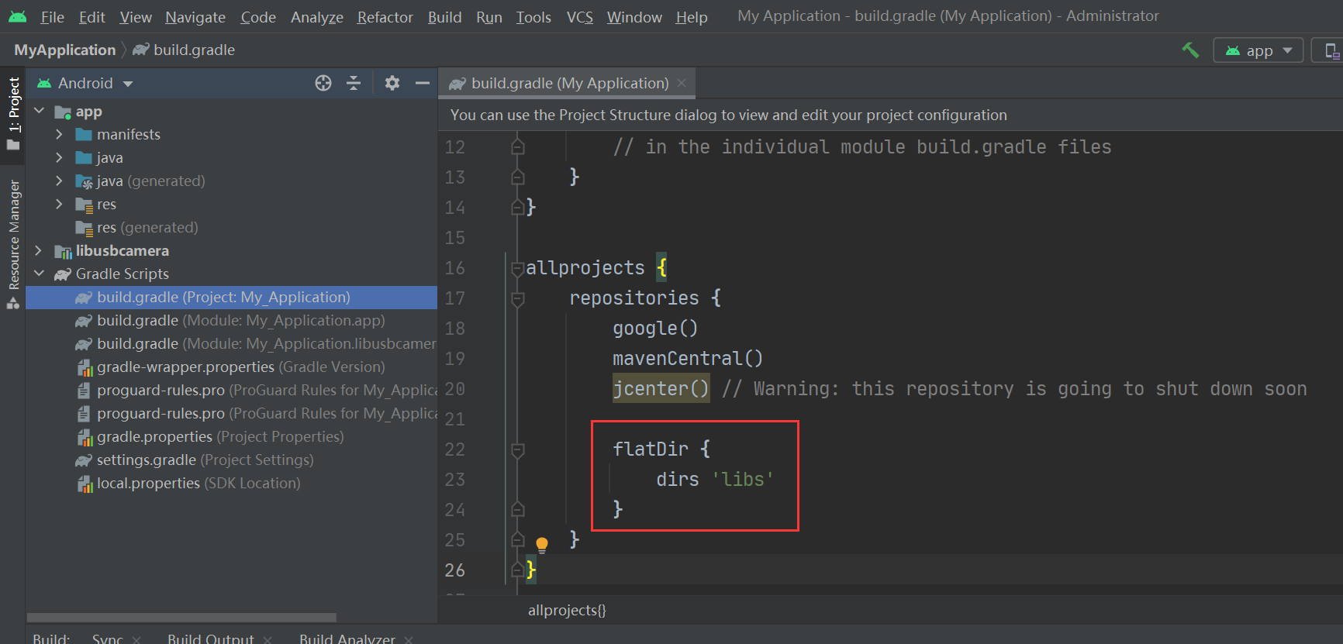The image size is (1343, 644).
Task: Fold the repositories block at line 17
Action: click(518, 299)
